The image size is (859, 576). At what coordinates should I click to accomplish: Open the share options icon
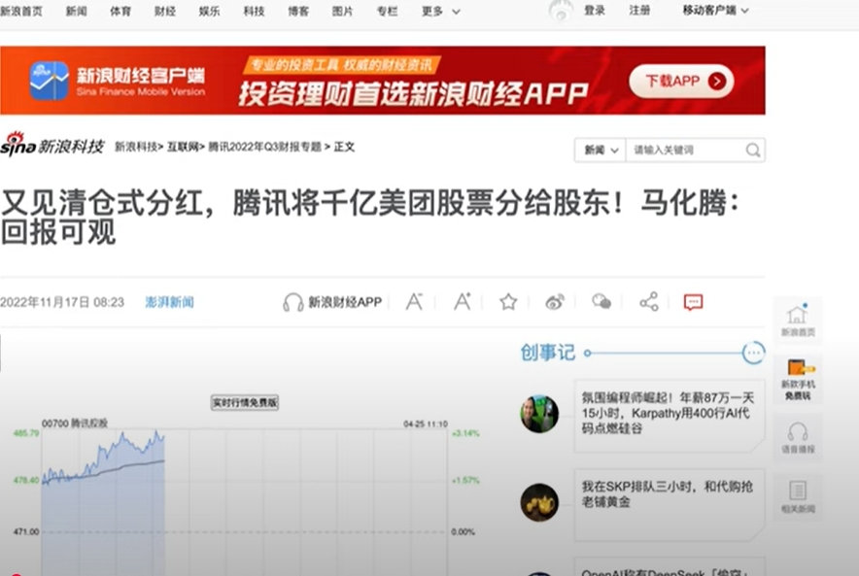(x=649, y=302)
